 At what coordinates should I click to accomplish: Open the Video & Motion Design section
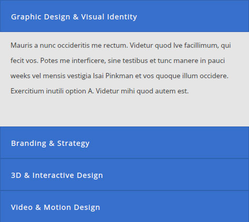tap(124, 206)
